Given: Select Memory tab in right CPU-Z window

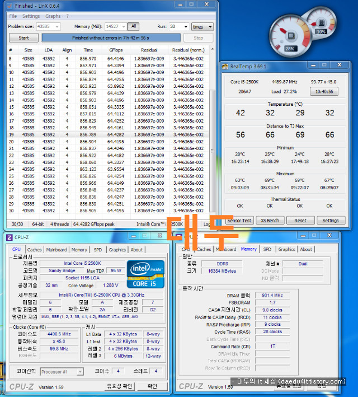Looking at the screenshot, I should pos(249,249).
